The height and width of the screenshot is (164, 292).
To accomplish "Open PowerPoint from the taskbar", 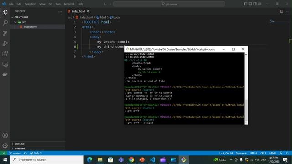I will (142, 160).
